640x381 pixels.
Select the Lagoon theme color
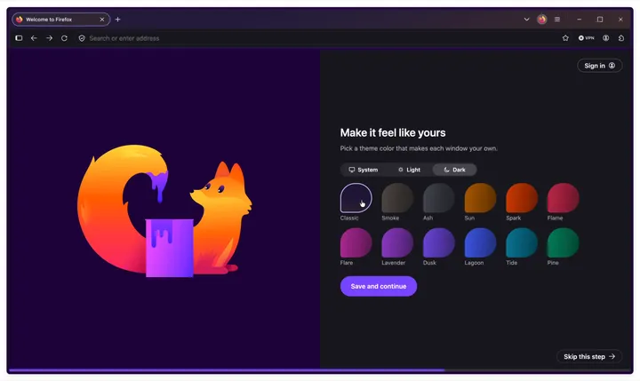[x=480, y=242]
